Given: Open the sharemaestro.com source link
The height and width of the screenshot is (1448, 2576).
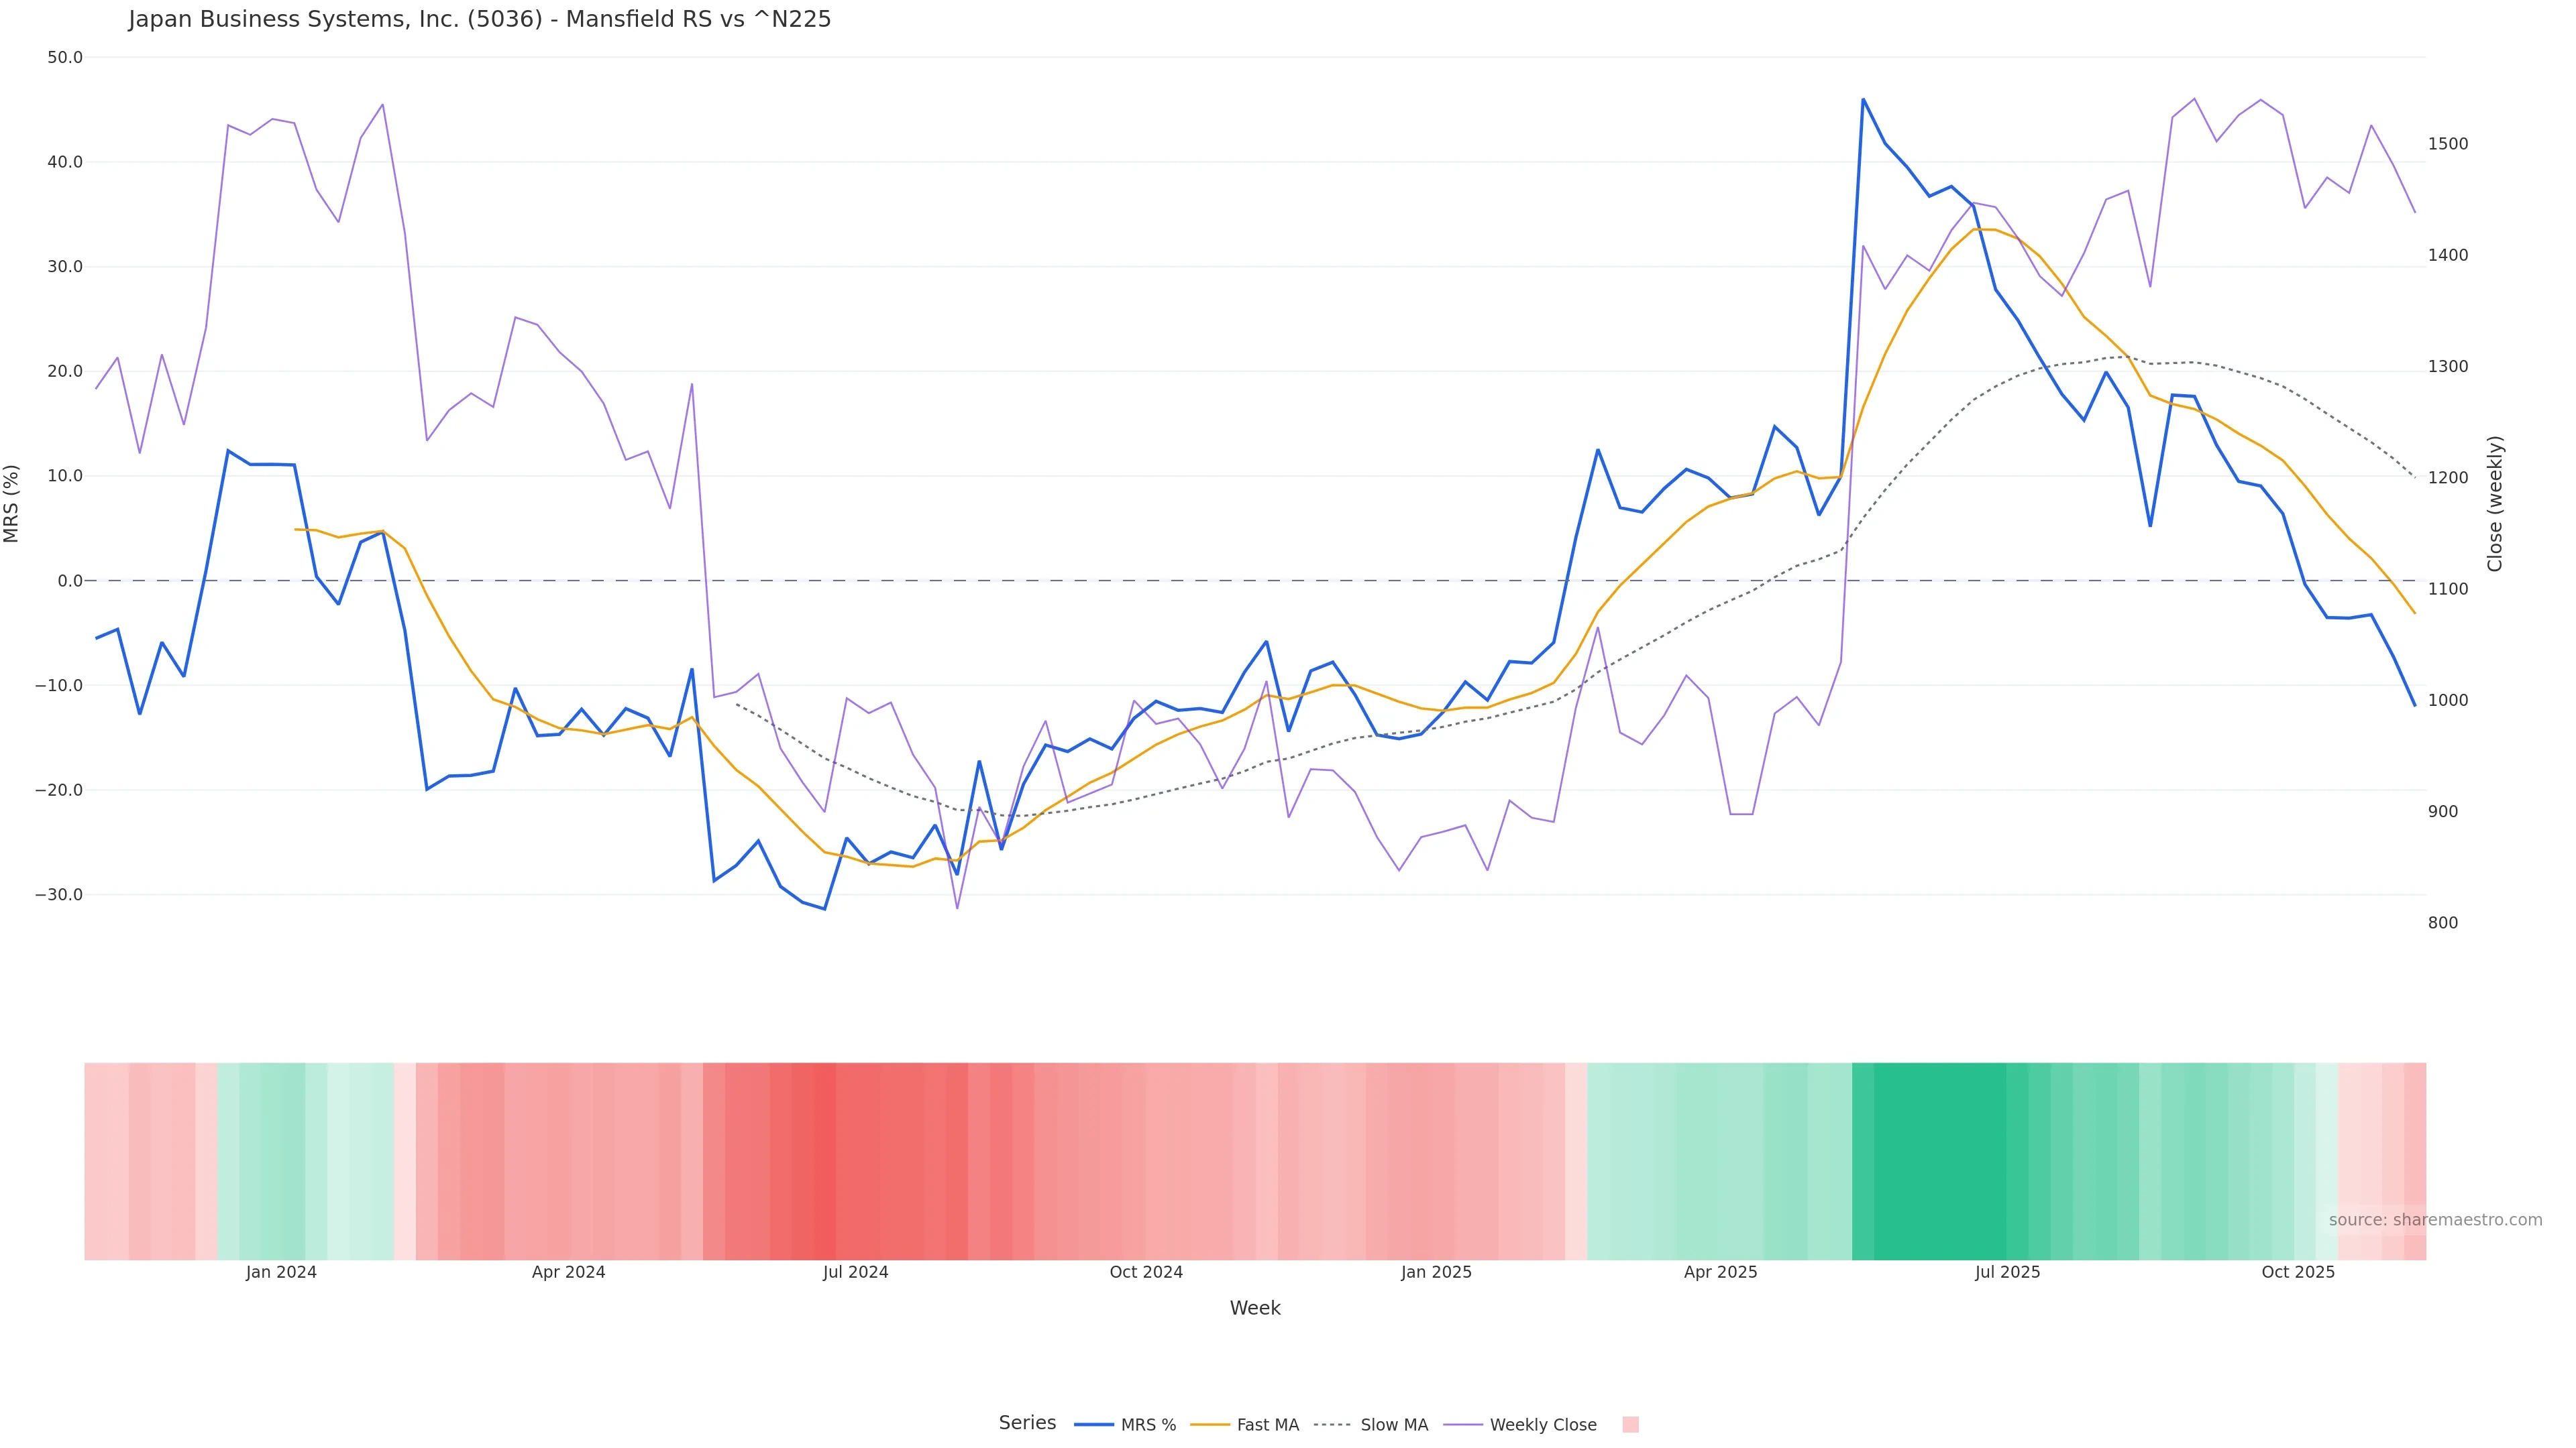Looking at the screenshot, I should [x=2434, y=1220].
